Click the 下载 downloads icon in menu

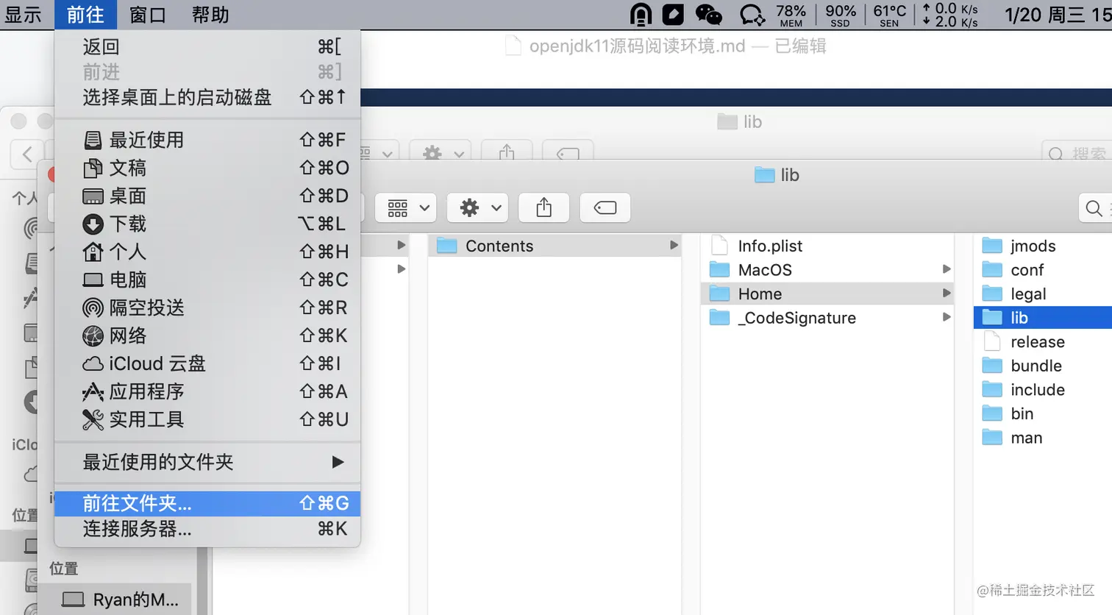coord(93,224)
